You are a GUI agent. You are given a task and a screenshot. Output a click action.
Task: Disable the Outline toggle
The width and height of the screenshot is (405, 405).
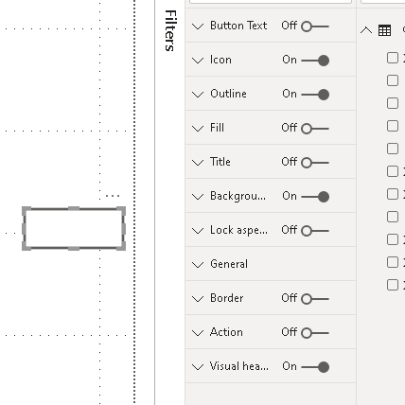(x=315, y=95)
